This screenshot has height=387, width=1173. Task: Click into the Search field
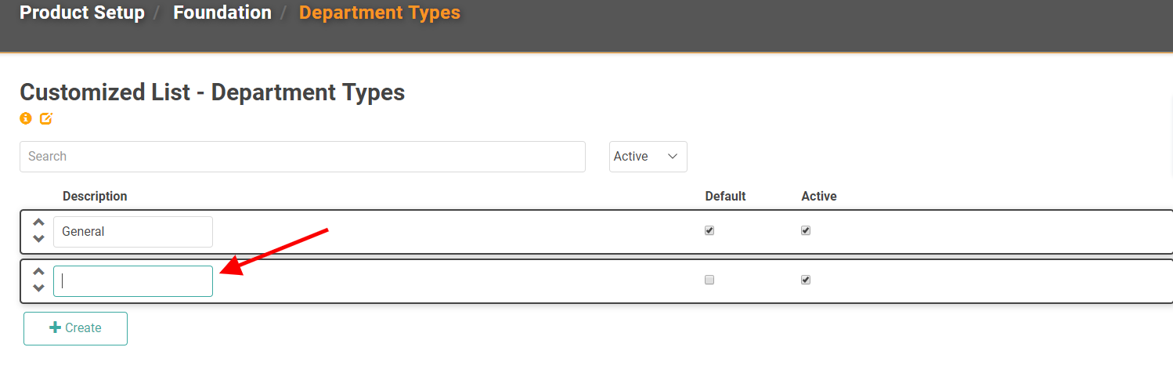[302, 157]
